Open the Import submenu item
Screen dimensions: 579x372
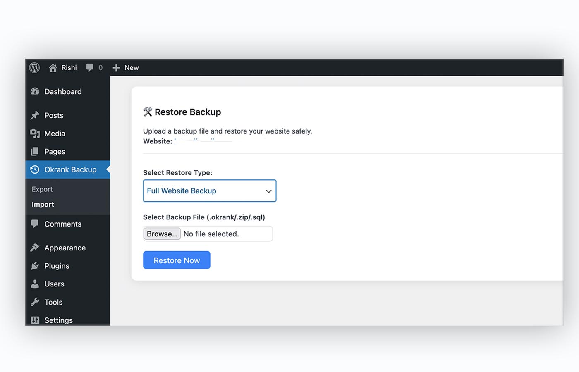click(x=43, y=204)
